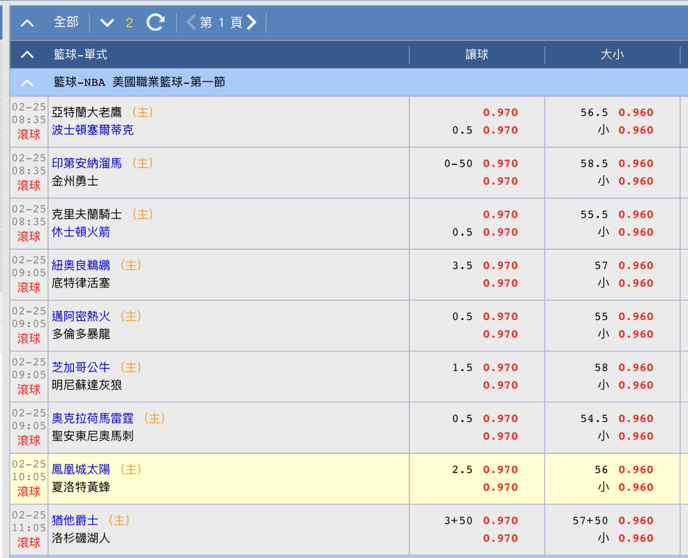The width and height of the screenshot is (688, 558).
Task: Bet 小 0.960 on 聖安東尼奧馬刺 row
Action: (636, 437)
